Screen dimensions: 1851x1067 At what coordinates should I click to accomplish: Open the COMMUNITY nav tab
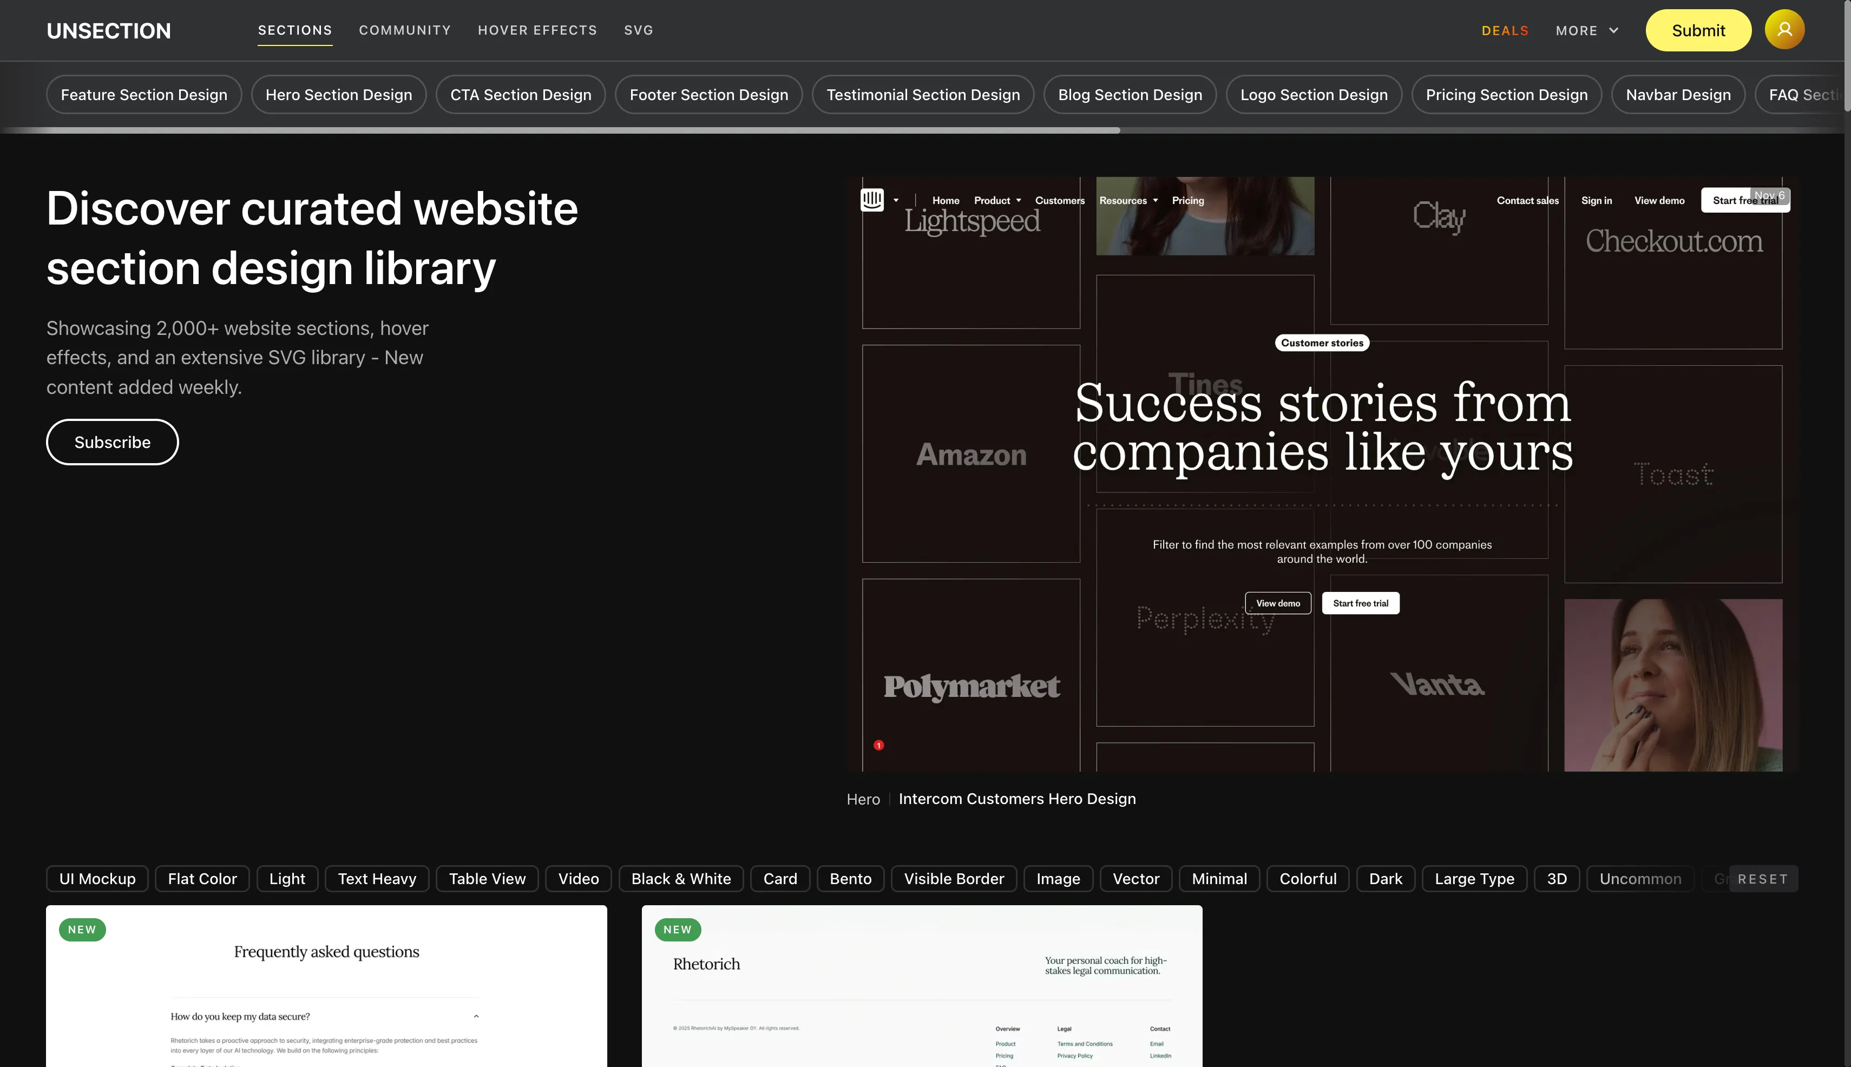(x=405, y=30)
